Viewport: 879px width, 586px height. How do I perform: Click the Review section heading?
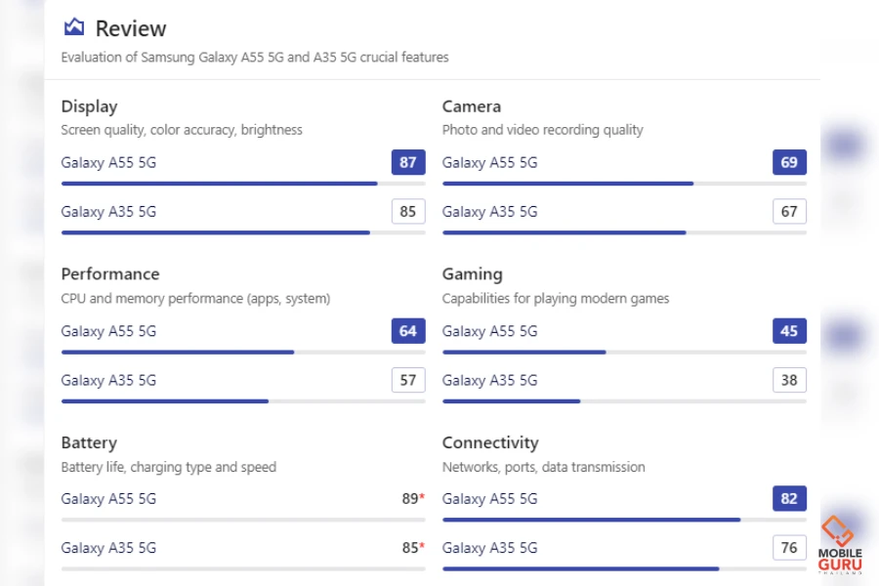[131, 28]
